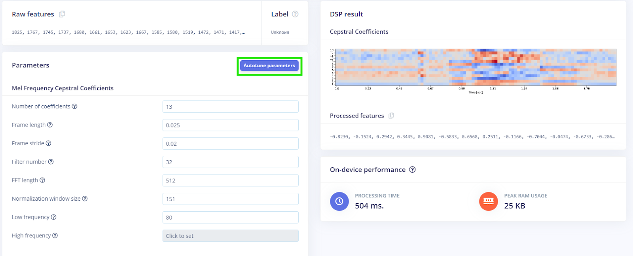633x256 pixels.
Task: Click Filter number help icon
Action: point(51,162)
